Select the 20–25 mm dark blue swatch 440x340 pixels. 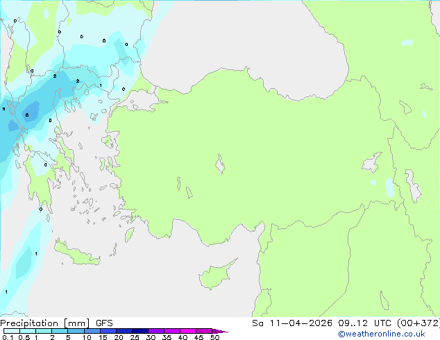pos(124,331)
